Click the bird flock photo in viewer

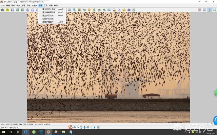(x=108, y=67)
